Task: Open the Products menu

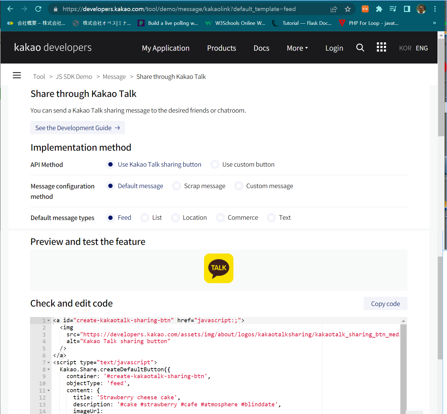Action: click(x=222, y=48)
